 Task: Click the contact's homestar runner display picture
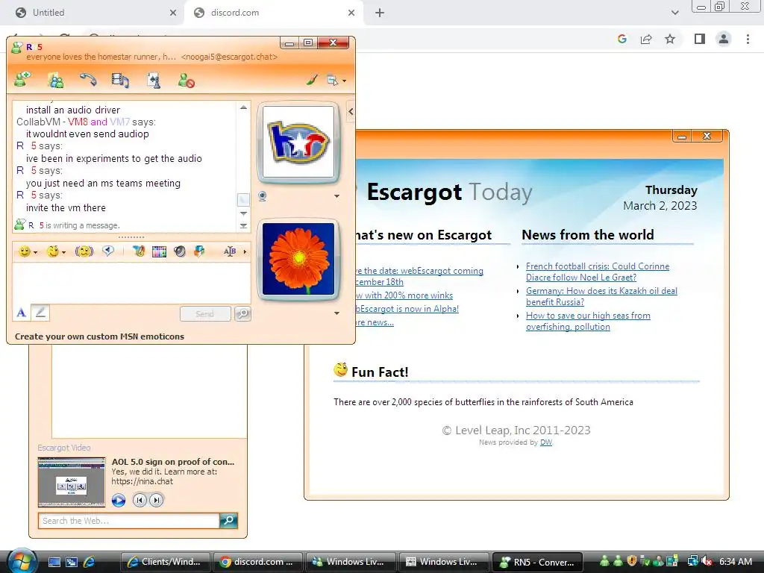click(x=298, y=142)
